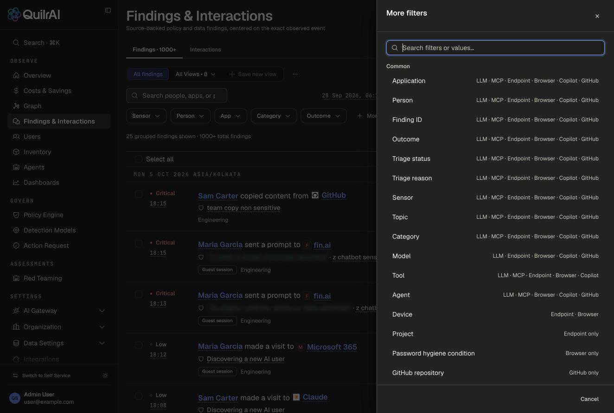
Task: Click the Organization hierarchy icon
Action: [16, 327]
